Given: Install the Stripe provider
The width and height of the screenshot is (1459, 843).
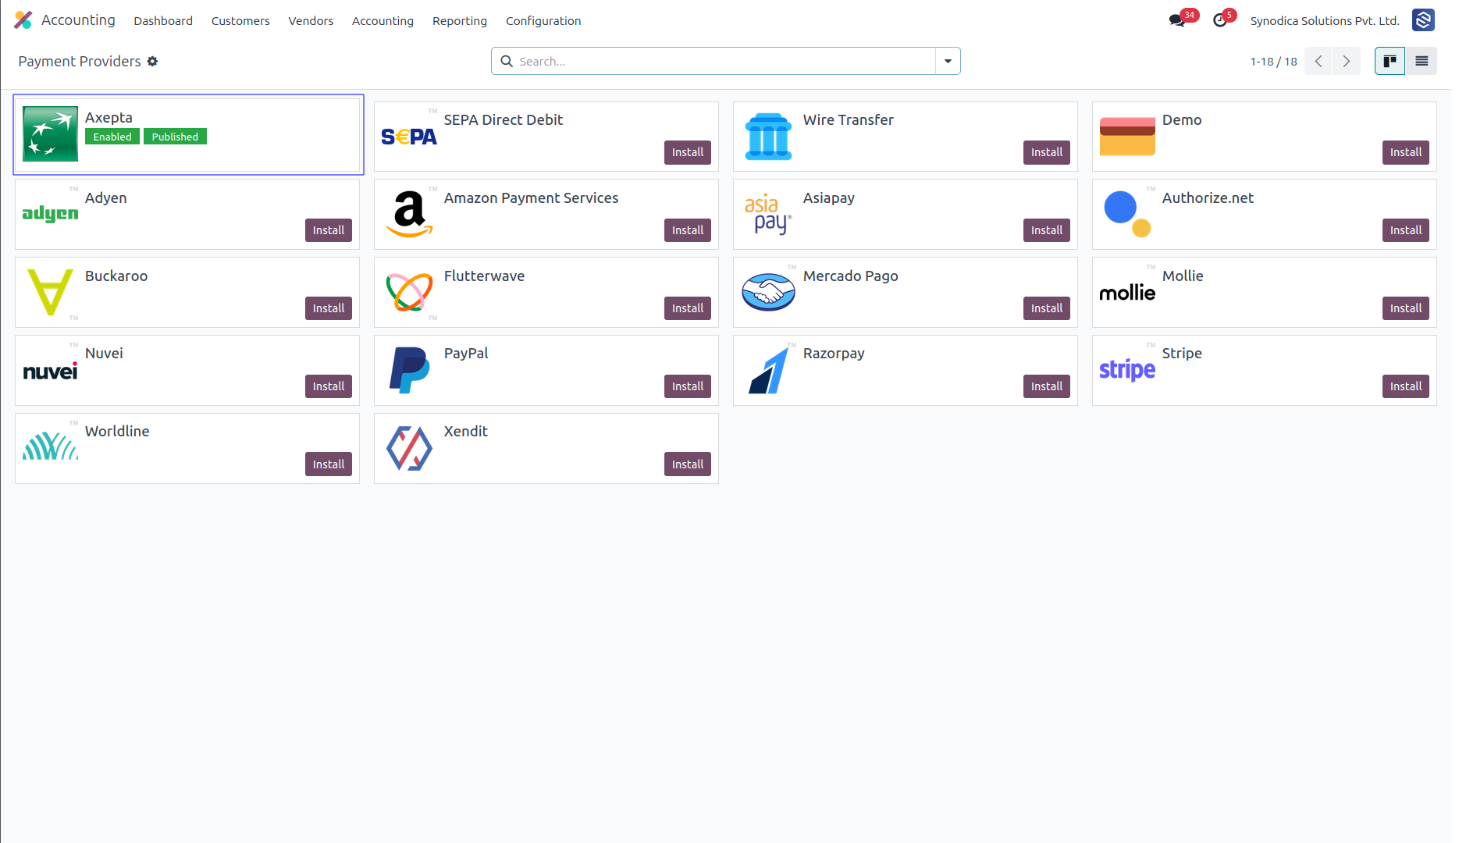Looking at the screenshot, I should pos(1406,386).
